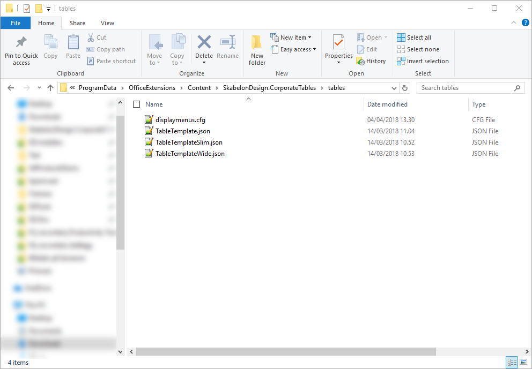
Task: Open Properties with the checkmark icon
Action: click(338, 42)
